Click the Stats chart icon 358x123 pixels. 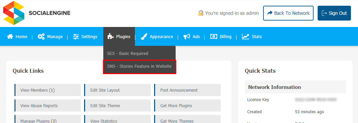coord(246,37)
